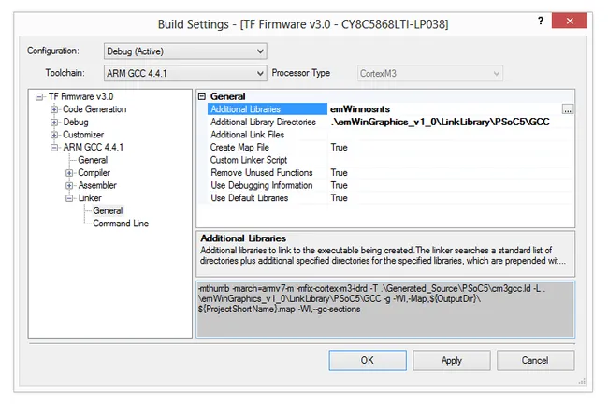
Task: Select Command Line under Linker
Action: coord(120,224)
